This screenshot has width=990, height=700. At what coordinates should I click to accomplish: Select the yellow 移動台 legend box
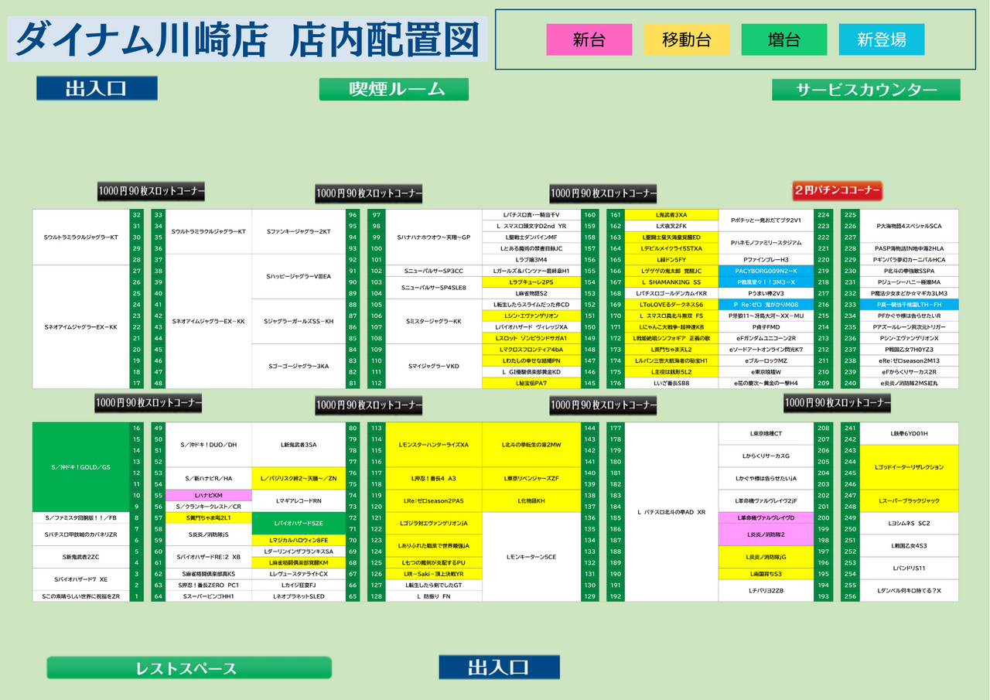tap(686, 39)
